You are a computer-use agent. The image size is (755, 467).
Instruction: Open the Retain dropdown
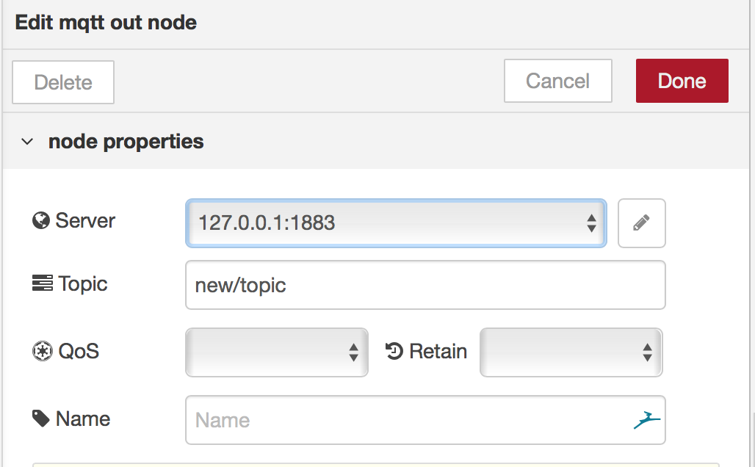click(x=571, y=352)
